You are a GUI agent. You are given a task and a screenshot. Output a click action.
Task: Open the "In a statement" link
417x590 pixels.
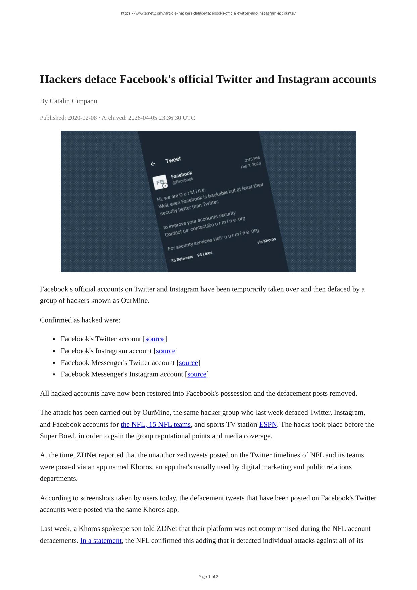coord(101,540)
